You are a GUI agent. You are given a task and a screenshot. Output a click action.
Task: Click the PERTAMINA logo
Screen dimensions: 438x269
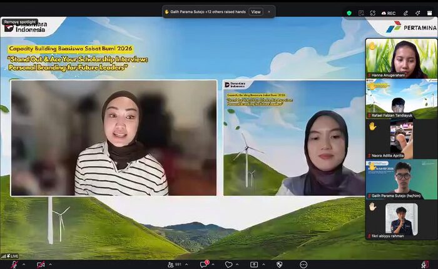click(x=411, y=27)
